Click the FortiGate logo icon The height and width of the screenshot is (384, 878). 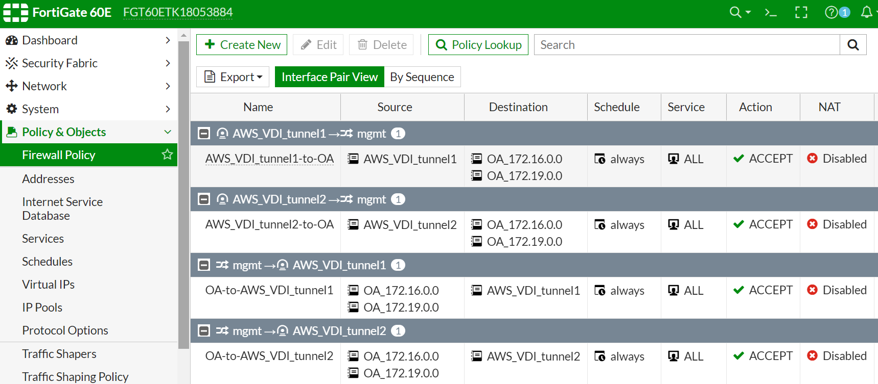16,12
